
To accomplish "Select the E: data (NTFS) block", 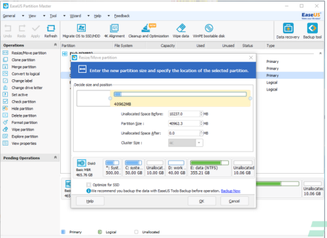I will [x=209, y=168].
